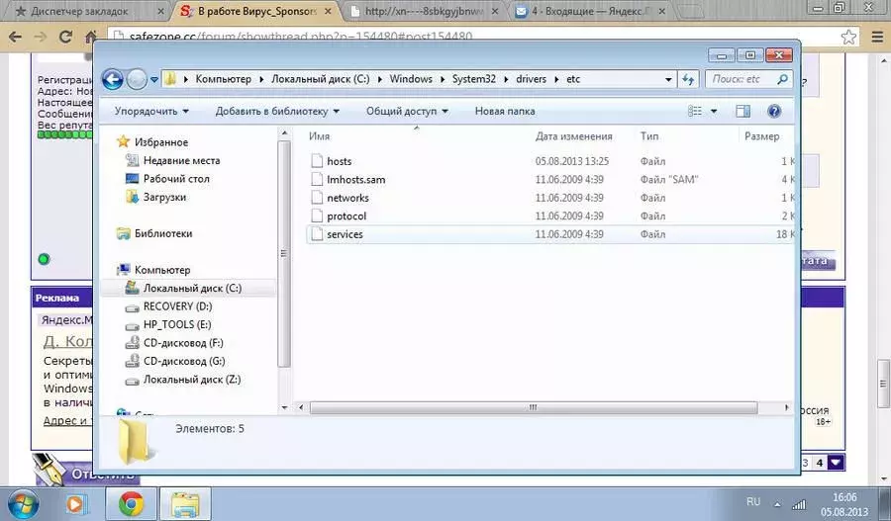
Task: Open the address bar history dropdown arrow
Action: tap(669, 79)
